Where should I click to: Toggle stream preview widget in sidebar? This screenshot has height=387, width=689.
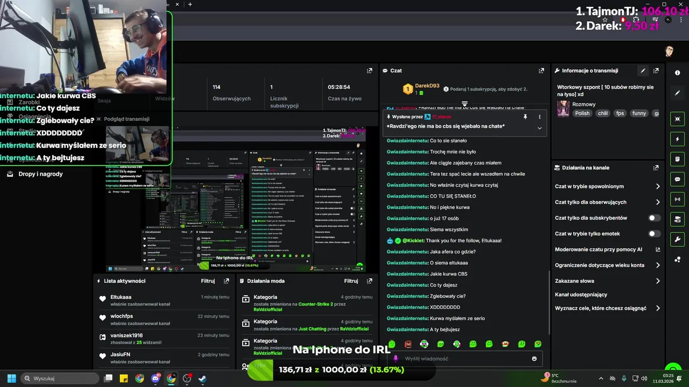[x=677, y=119]
